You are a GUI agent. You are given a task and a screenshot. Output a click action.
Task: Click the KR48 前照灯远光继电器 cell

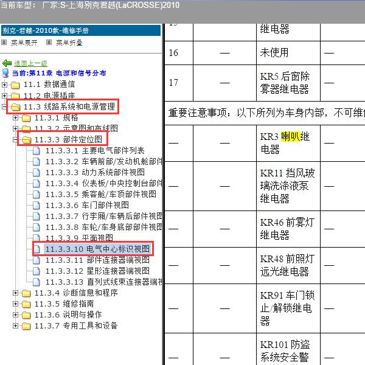pyautogui.click(x=288, y=266)
